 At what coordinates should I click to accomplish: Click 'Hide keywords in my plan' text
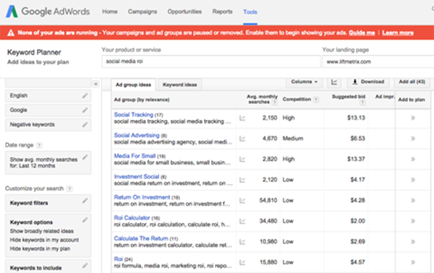[40, 248]
